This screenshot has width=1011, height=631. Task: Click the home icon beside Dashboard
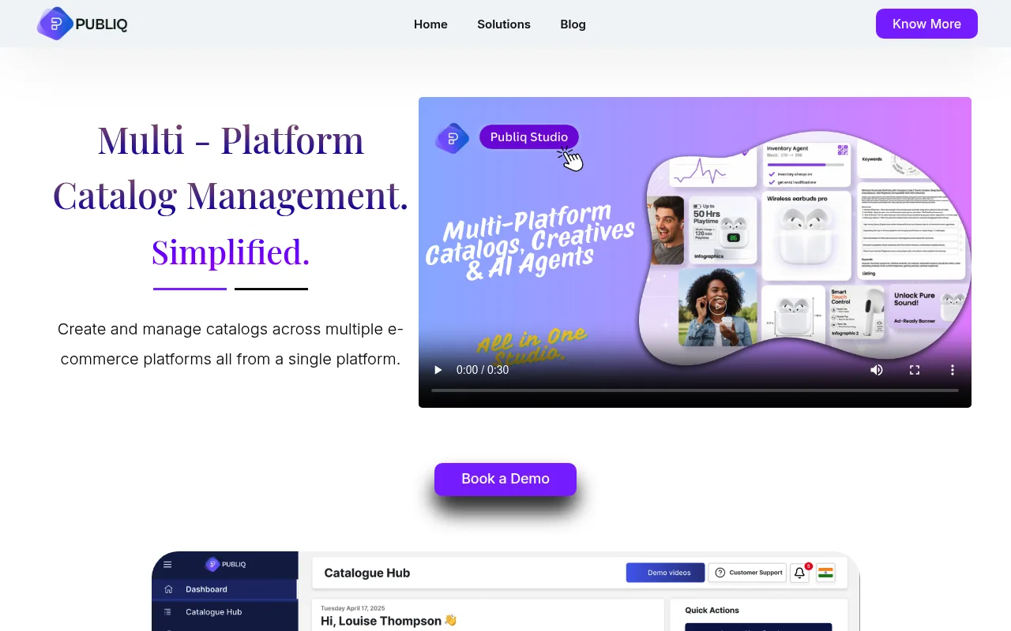point(167,589)
